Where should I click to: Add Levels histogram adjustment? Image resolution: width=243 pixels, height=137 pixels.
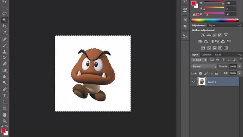tap(209, 35)
